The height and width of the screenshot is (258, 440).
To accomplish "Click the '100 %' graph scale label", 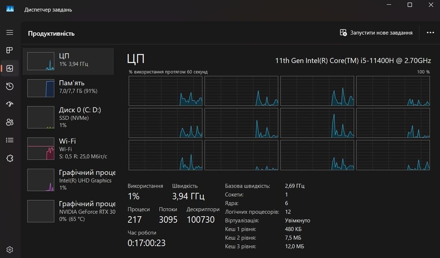I will point(423,72).
